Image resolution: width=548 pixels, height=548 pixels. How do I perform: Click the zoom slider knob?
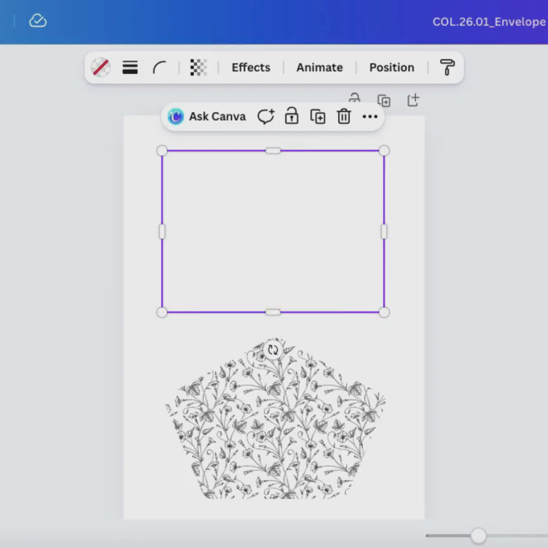coord(478,535)
